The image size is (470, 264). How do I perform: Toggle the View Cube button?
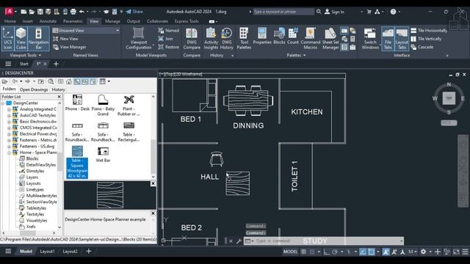(21, 39)
